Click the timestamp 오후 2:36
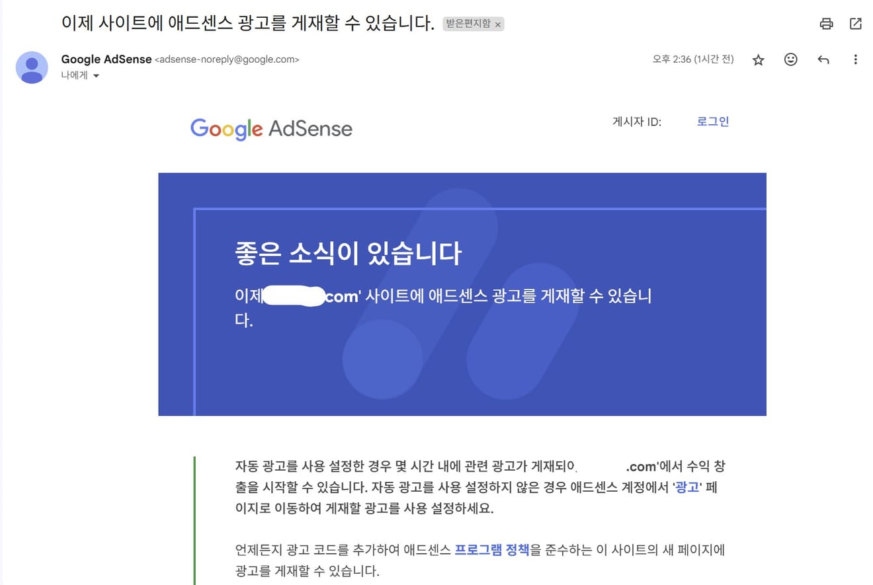This screenshot has height=585, width=873. (693, 59)
